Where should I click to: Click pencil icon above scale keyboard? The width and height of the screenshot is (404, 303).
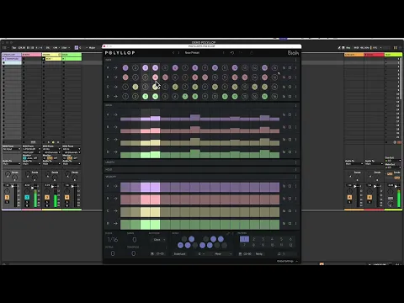point(228,233)
